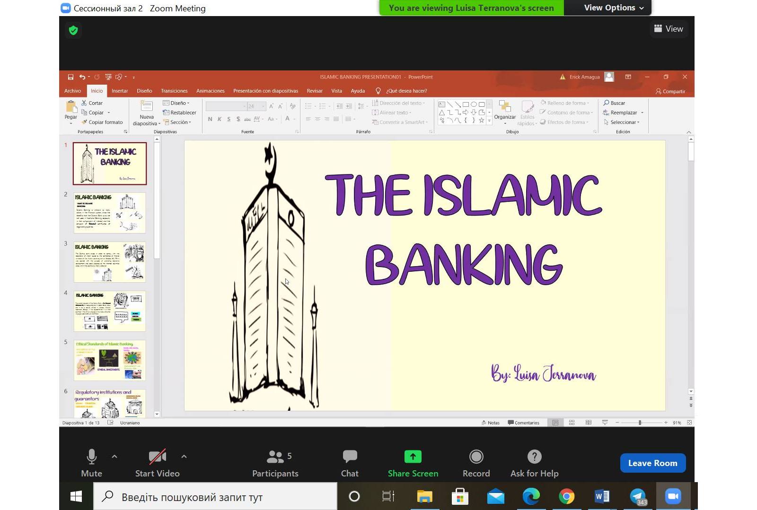Open Google Chrome from the taskbar
This screenshot has height=510, width=757.
tap(566, 496)
